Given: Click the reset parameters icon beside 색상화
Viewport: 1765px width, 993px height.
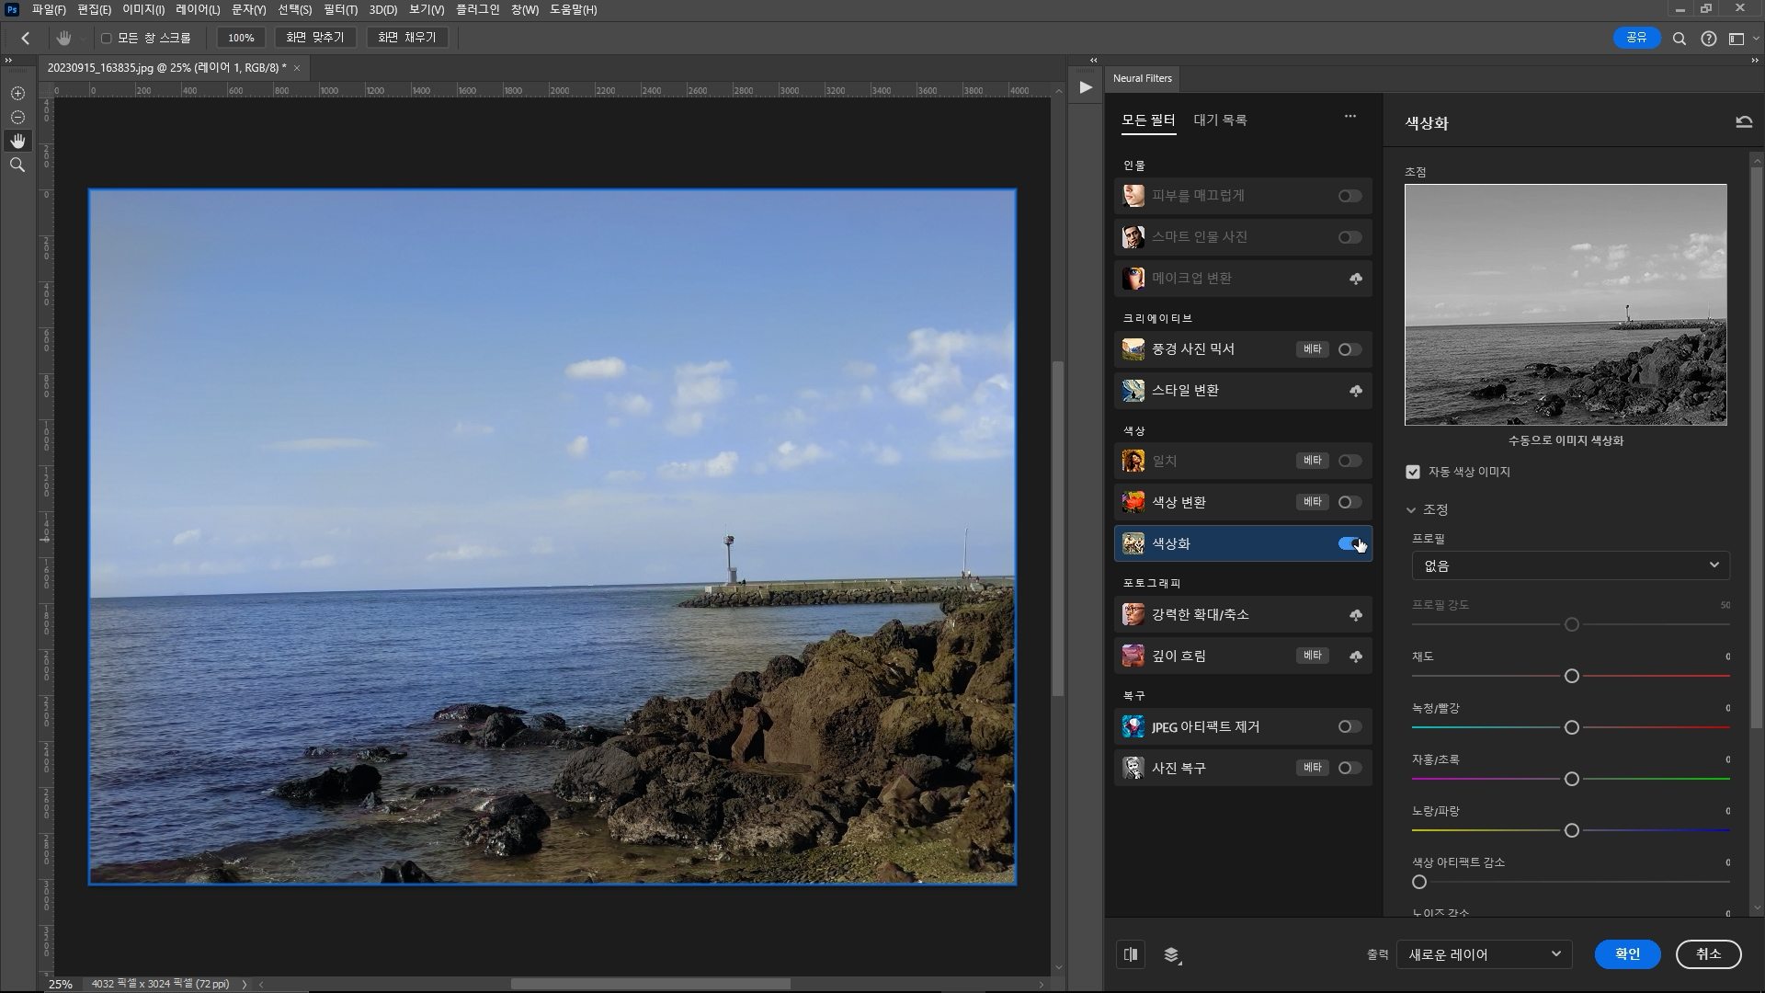Looking at the screenshot, I should [1743, 122].
